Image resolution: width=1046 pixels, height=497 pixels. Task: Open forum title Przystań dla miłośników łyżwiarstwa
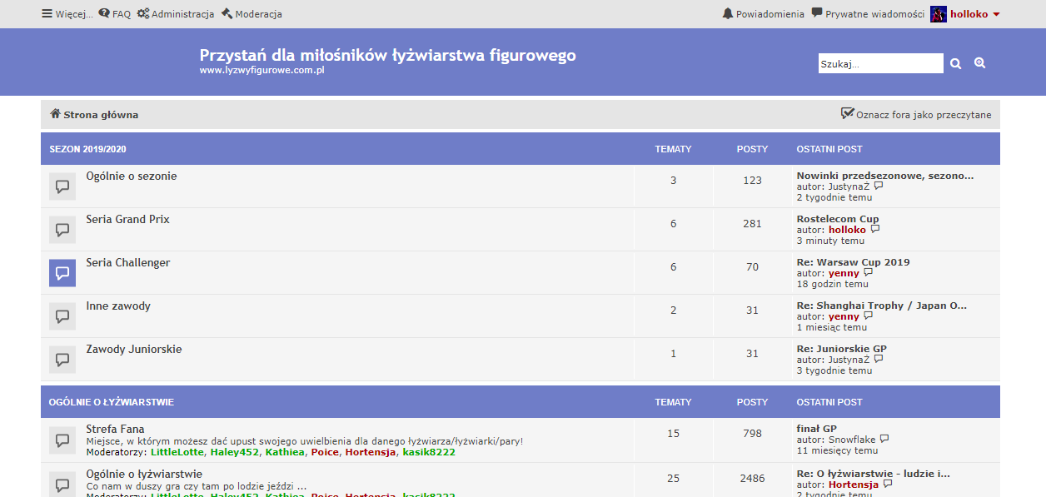387,55
